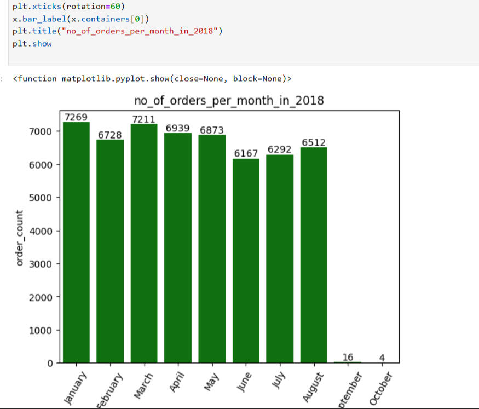Select the June bar in the chart
This screenshot has width=479, height=409.
coord(246,261)
